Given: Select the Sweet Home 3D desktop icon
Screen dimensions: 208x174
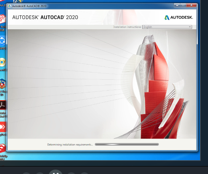Looking at the screenshot, I should [3, 84].
